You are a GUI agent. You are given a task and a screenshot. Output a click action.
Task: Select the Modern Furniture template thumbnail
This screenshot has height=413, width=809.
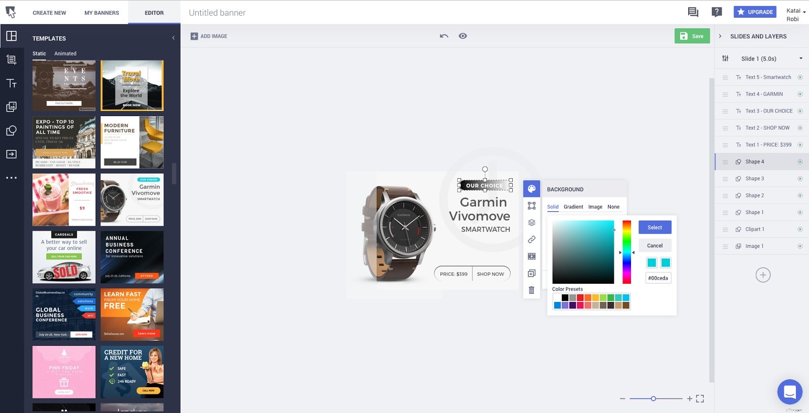coord(132,142)
